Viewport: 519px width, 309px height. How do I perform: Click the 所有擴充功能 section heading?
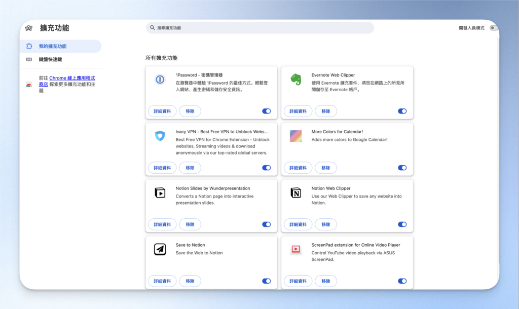tap(162, 58)
